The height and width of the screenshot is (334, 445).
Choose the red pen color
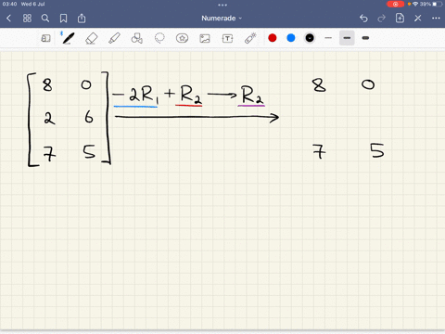273,38
